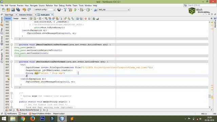
Task: Toggle the Source editor view
Action: click(x=8, y=18)
